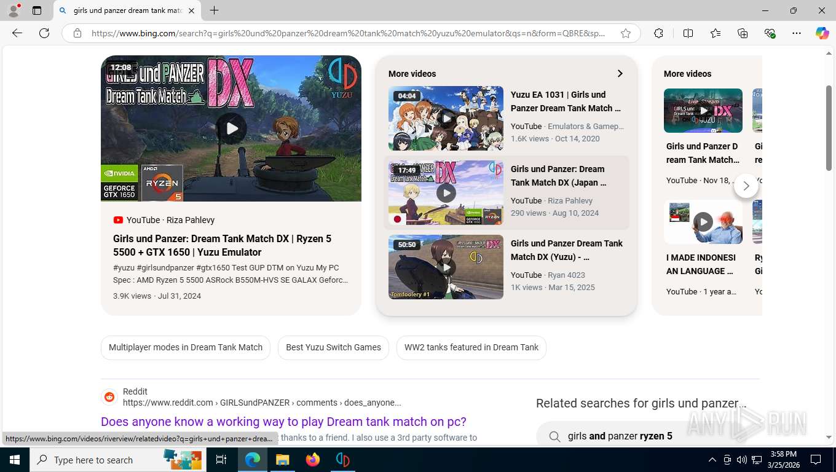836x472 pixels.
Task: Open the Girls und Panzer Dream Tank Match livestream title
Action: (x=703, y=153)
